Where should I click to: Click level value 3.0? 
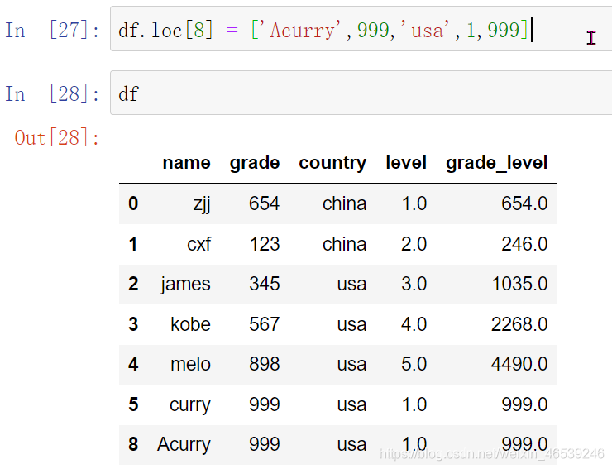pyautogui.click(x=414, y=284)
